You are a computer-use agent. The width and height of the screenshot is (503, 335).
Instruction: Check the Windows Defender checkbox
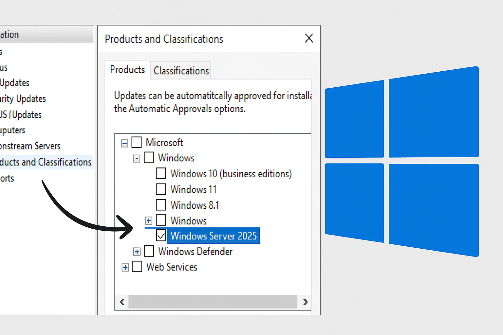pyautogui.click(x=149, y=251)
